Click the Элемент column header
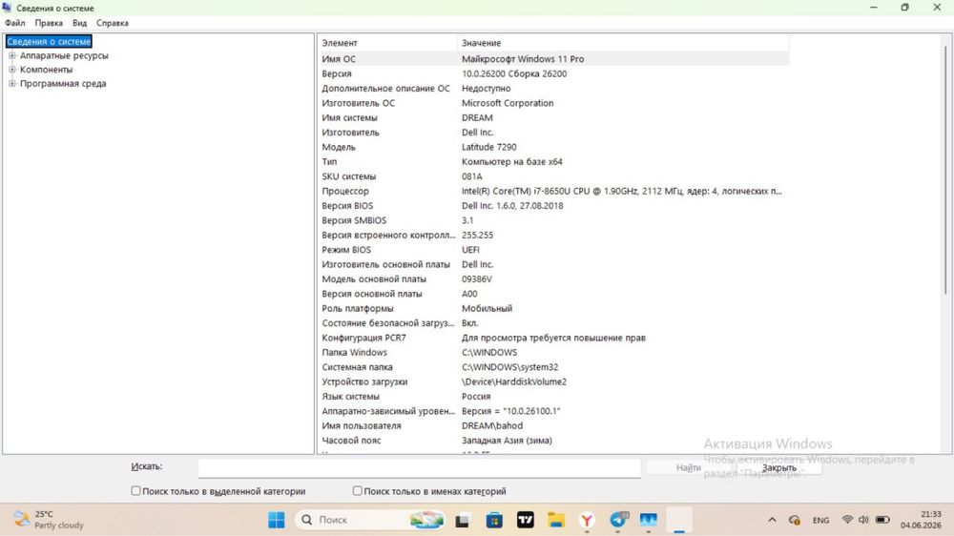 [x=387, y=43]
